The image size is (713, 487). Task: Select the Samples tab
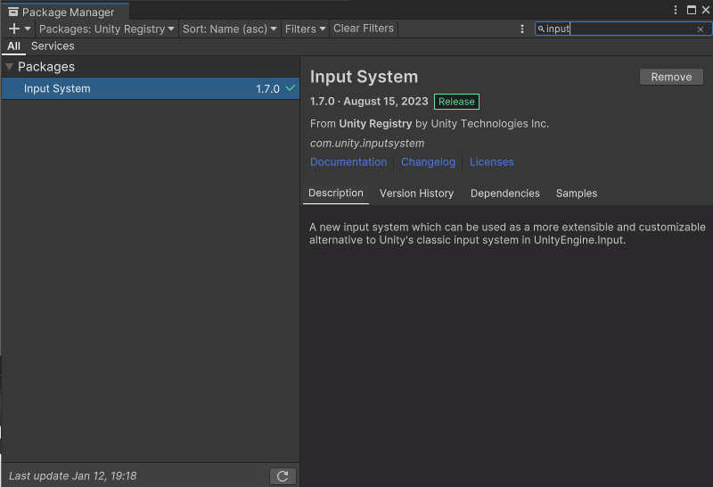pyautogui.click(x=577, y=194)
